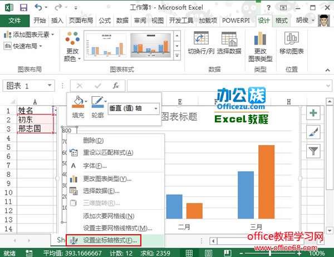The height and width of the screenshot is (257, 334).
Task: Switch to 插入 tab
Action: pyautogui.click(x=57, y=21)
